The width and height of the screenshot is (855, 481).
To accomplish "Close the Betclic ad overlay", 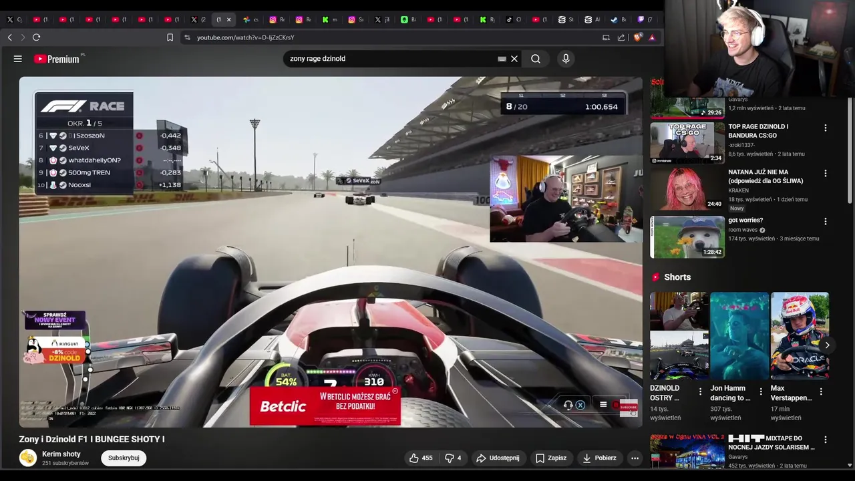I will (395, 391).
